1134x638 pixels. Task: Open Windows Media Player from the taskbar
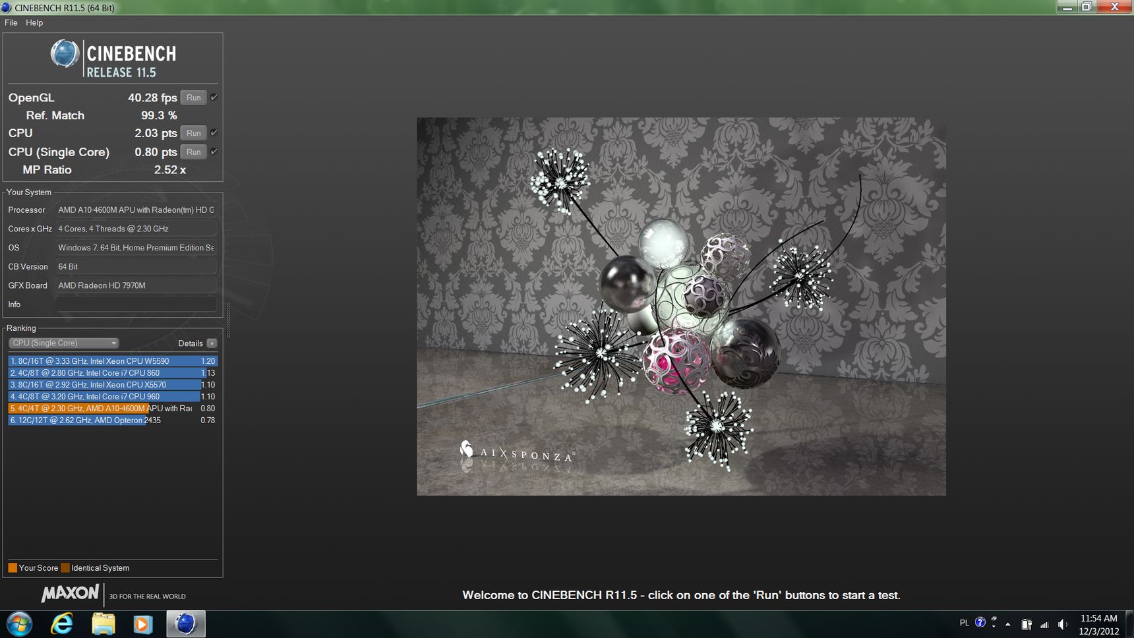143,623
